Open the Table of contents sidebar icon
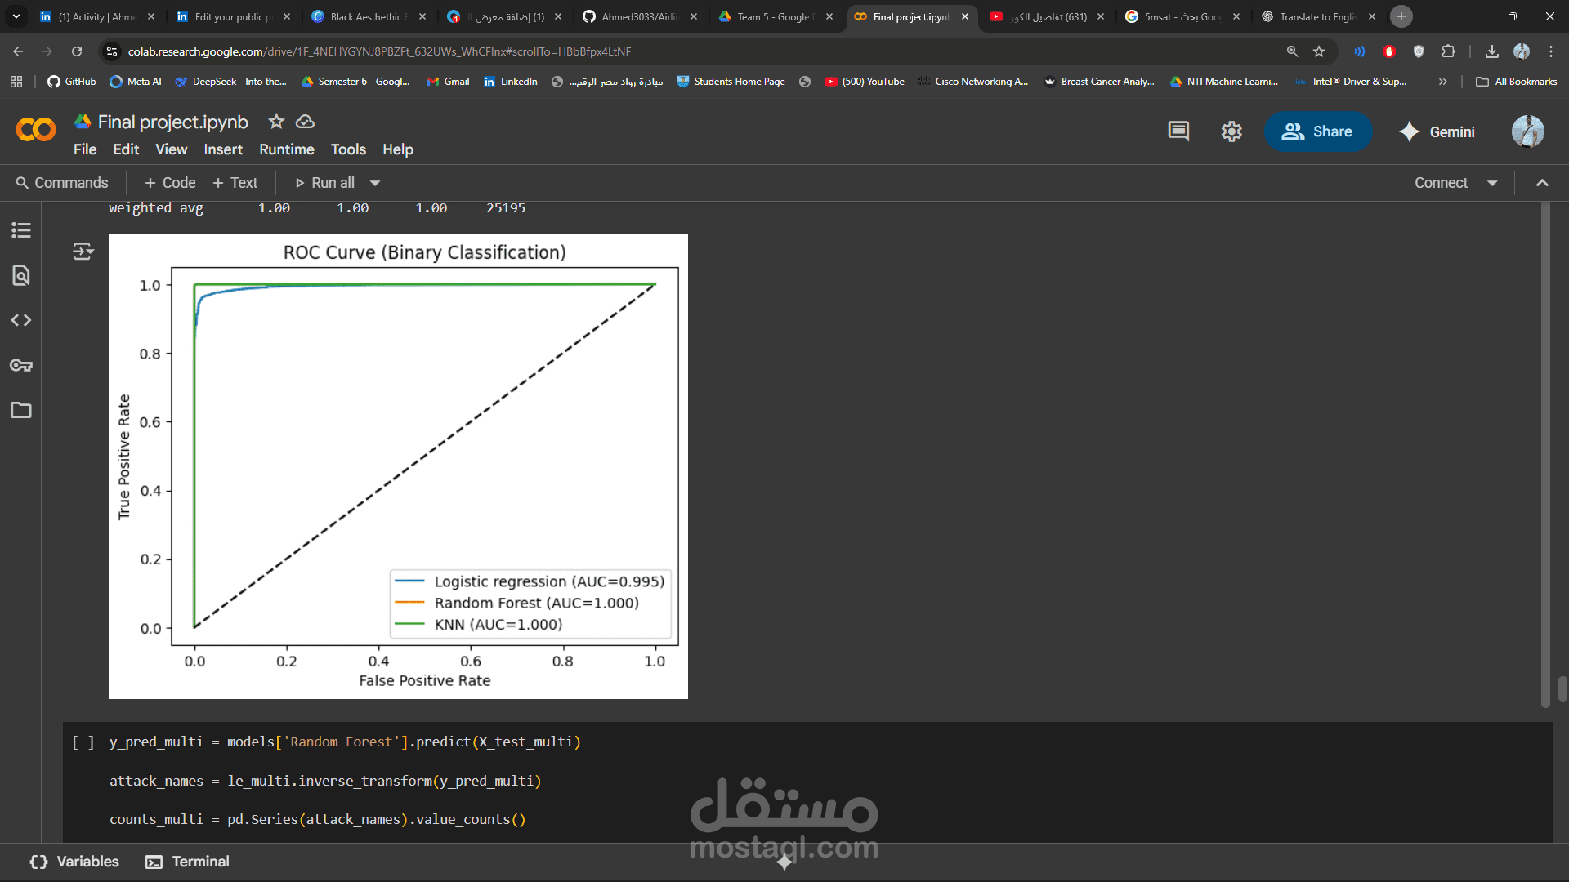Viewport: 1569px width, 882px height. [x=21, y=230]
